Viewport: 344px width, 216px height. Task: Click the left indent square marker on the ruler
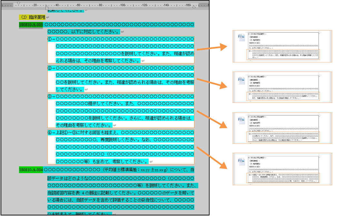coord(47,8)
